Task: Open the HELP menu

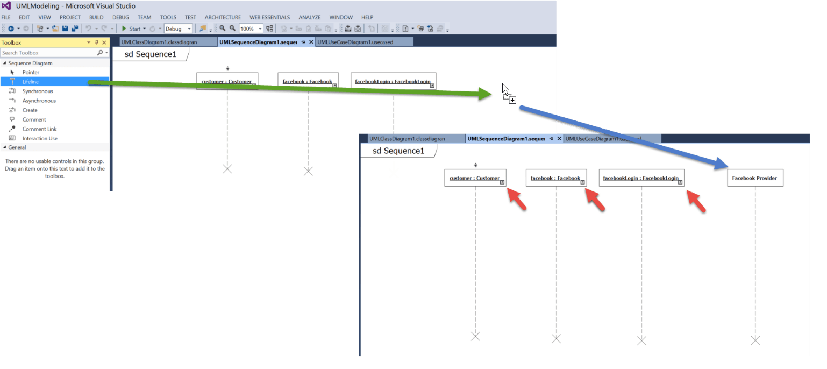Action: pyautogui.click(x=367, y=17)
